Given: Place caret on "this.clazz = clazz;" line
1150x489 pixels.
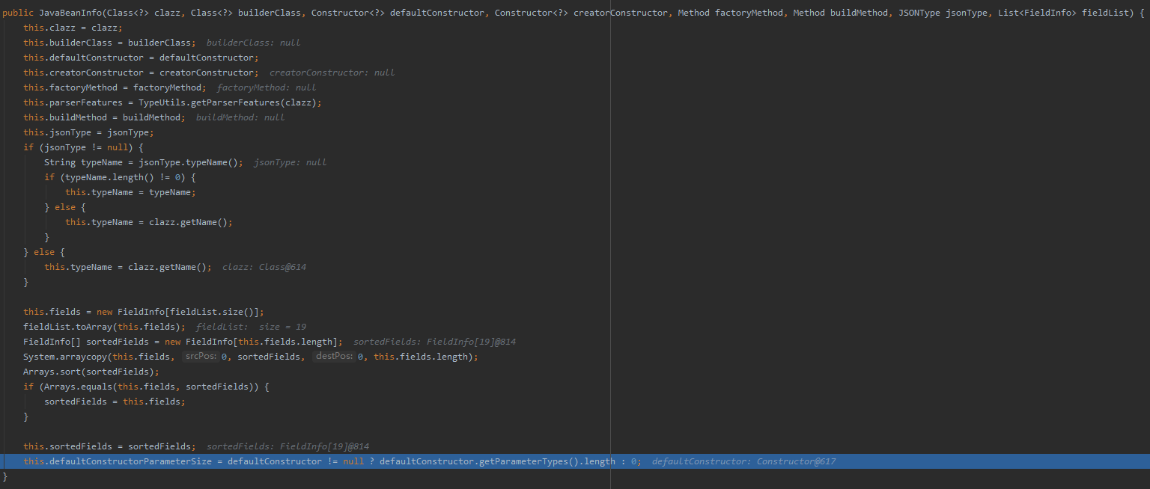Looking at the screenshot, I should 73,28.
